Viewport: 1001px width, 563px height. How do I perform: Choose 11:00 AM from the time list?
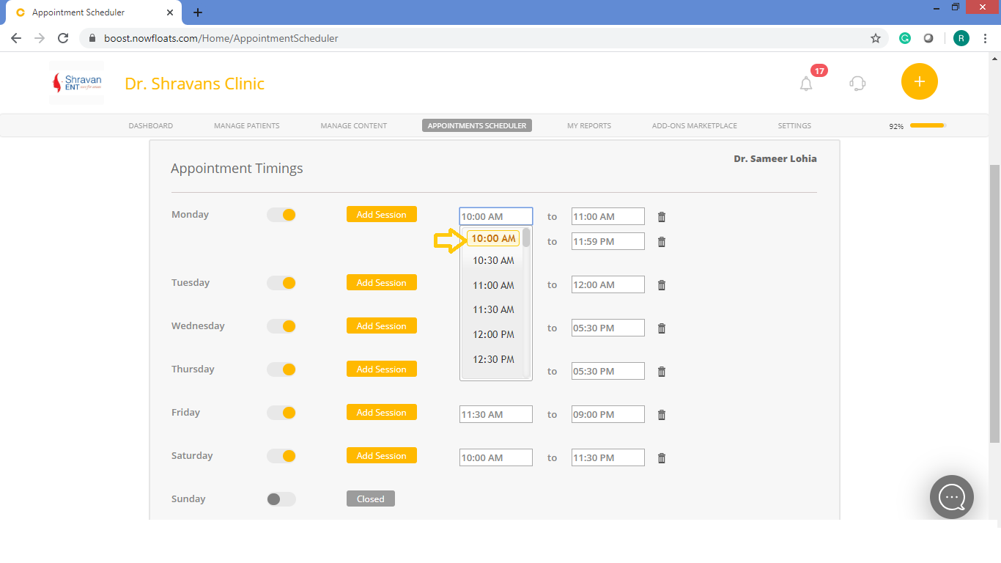(493, 285)
